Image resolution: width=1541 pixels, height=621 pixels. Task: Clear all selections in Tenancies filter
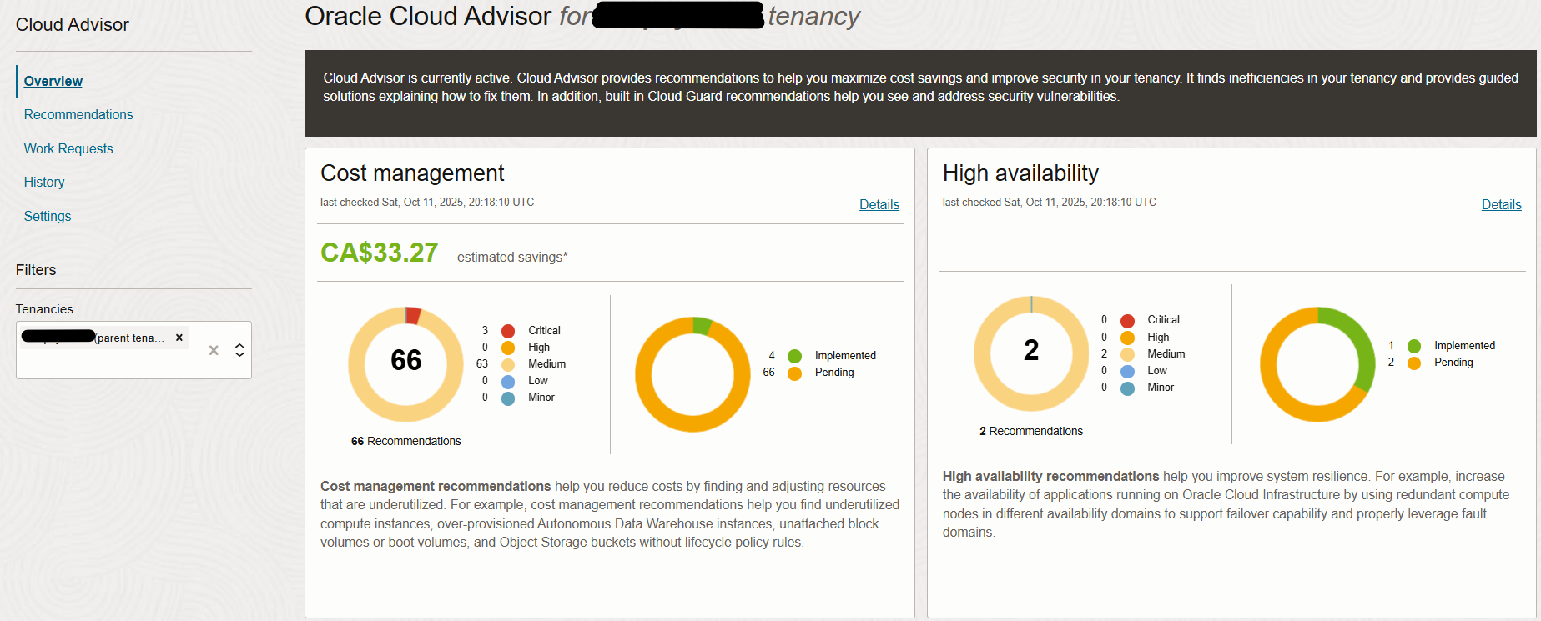[x=214, y=350]
